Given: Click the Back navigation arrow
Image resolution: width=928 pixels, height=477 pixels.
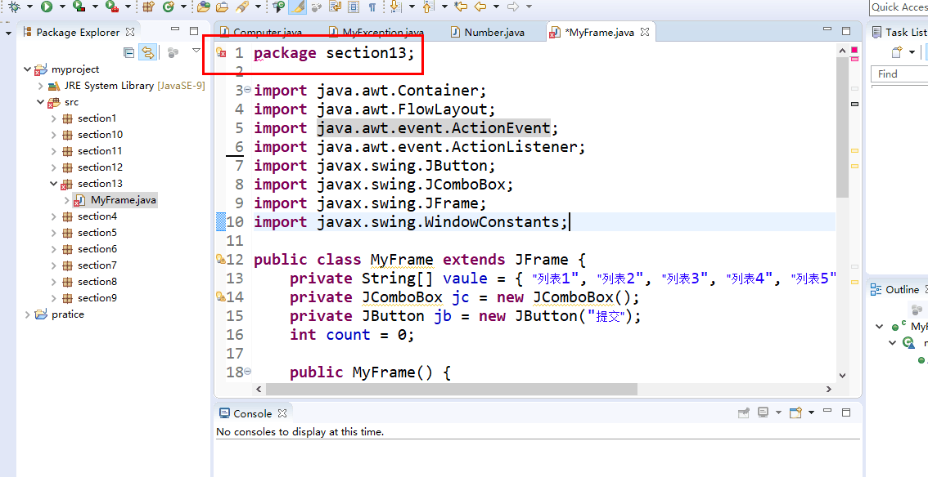Looking at the screenshot, I should pos(480,7).
